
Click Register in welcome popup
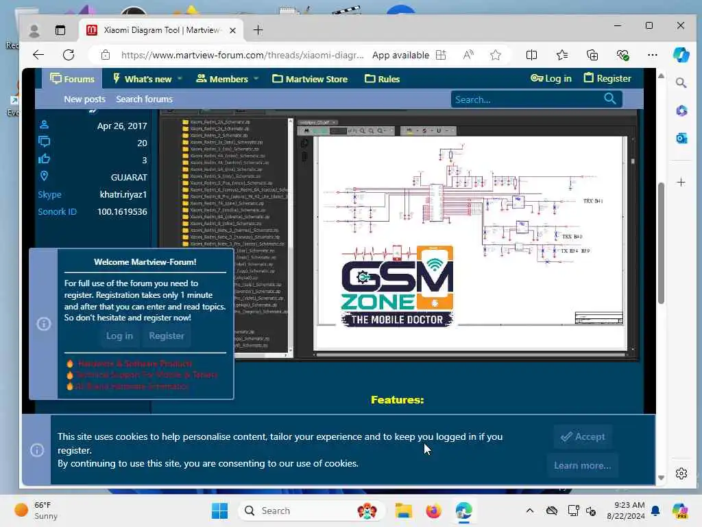pyautogui.click(x=166, y=336)
